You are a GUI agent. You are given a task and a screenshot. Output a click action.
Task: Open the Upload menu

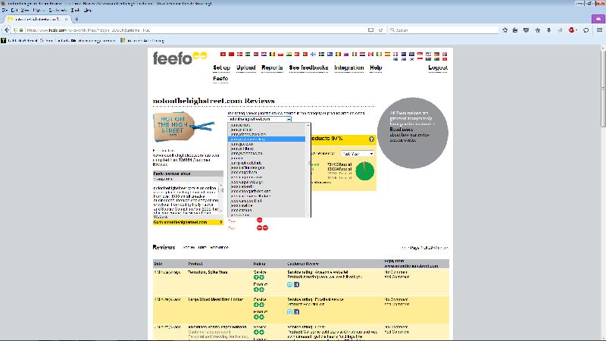245,67
